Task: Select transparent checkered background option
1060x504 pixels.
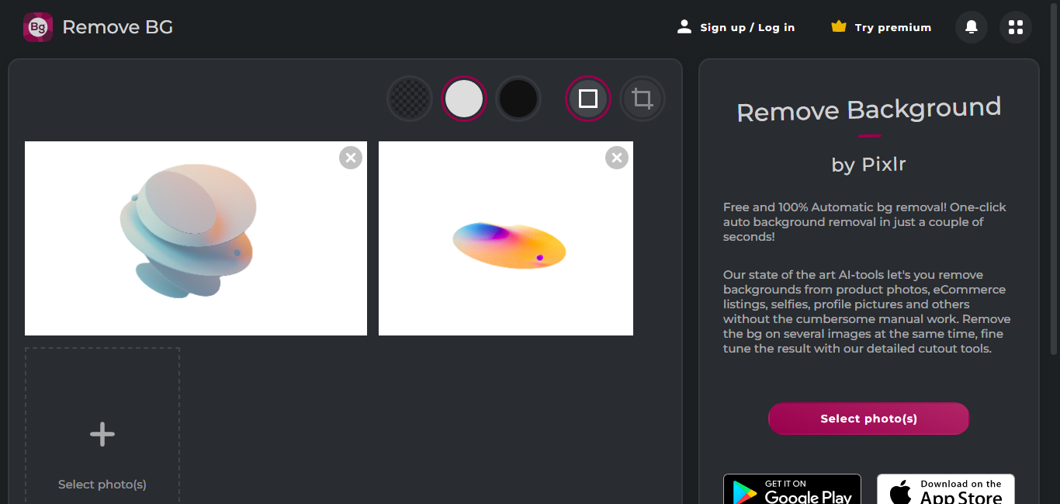Action: coord(409,99)
